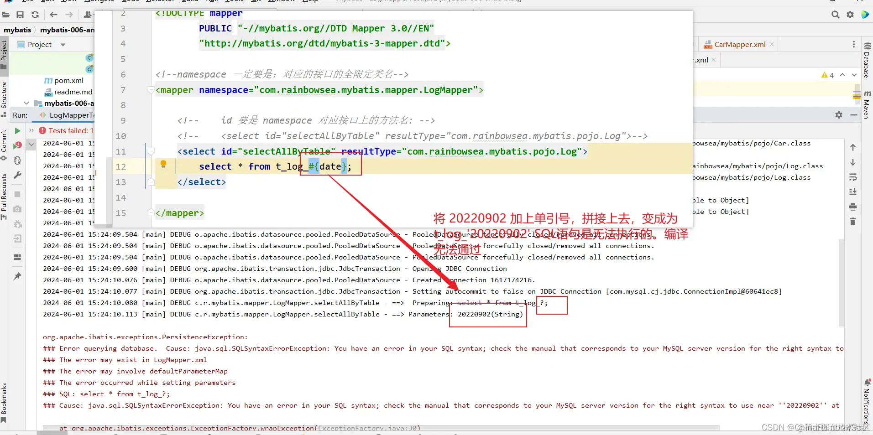Navigate back with the left arrow
Screen dimensions: 873x435
coord(53,15)
